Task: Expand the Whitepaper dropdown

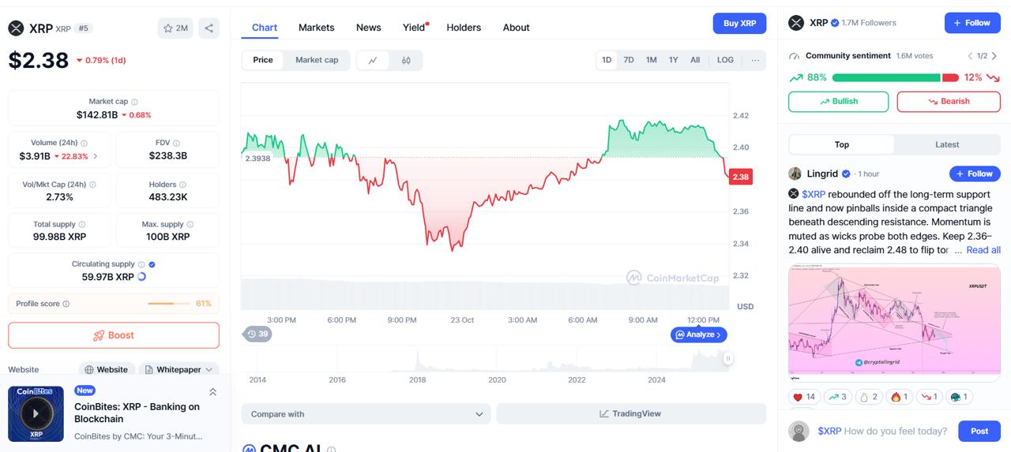Action: 179,369
